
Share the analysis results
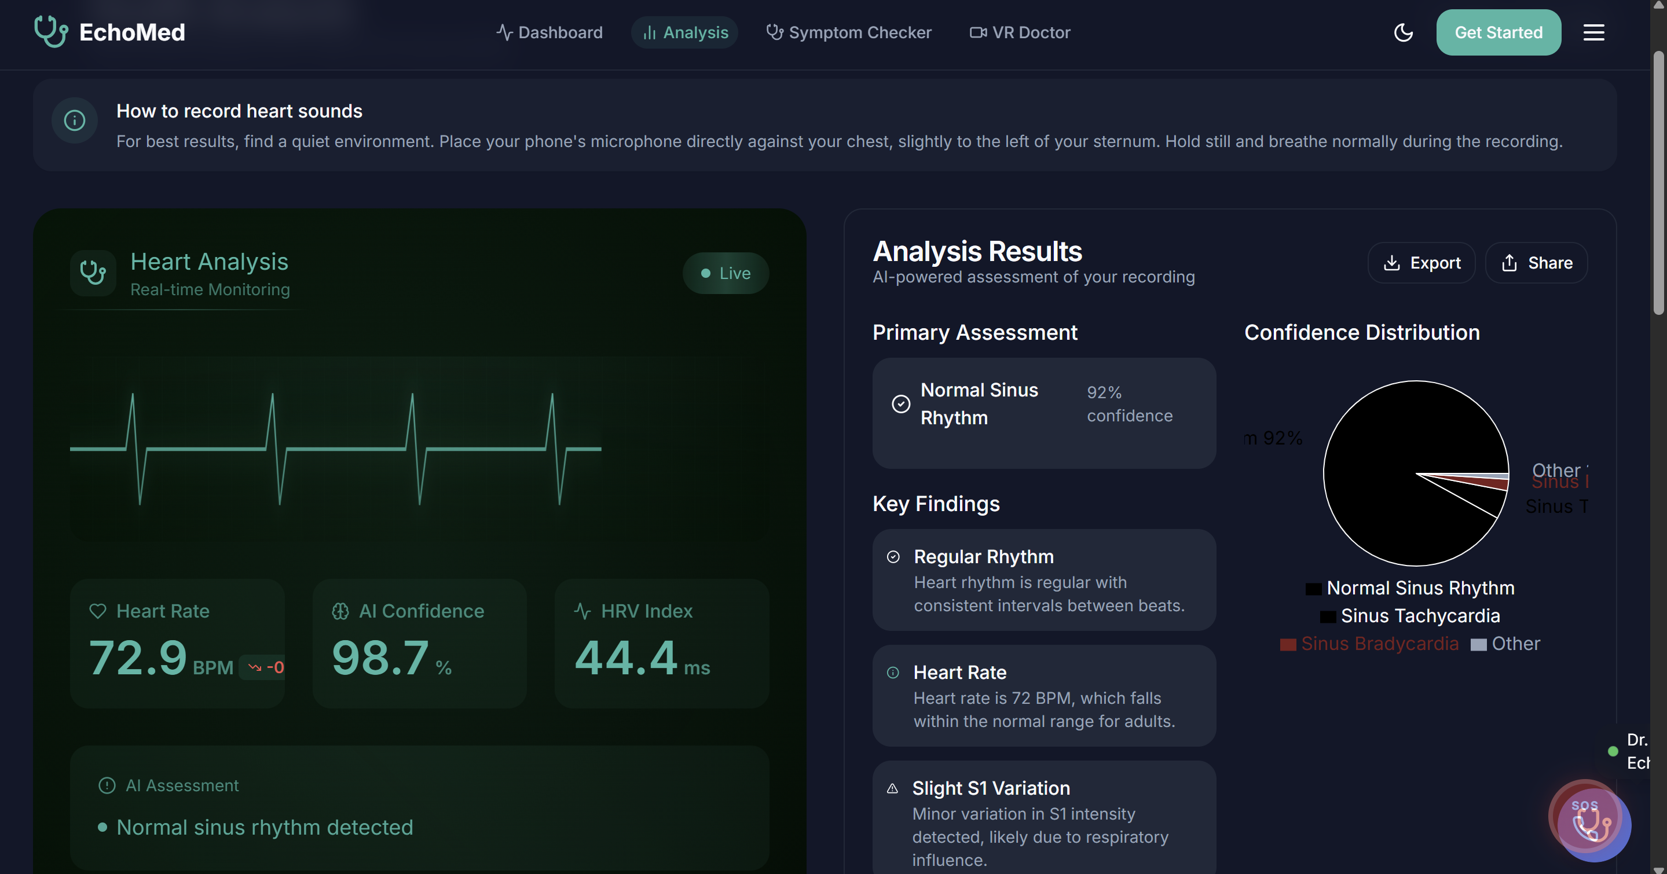tap(1536, 263)
